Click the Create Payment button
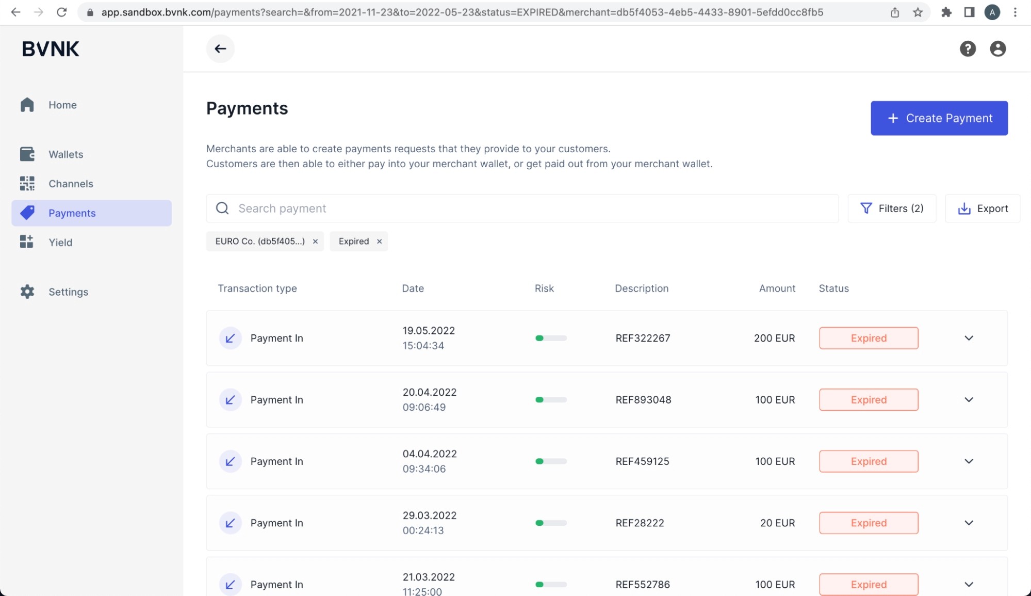Screen dimensions: 1031x596 tap(939, 118)
